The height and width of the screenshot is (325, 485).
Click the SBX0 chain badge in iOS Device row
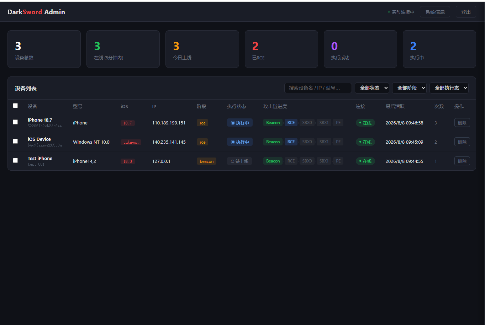[307, 142]
